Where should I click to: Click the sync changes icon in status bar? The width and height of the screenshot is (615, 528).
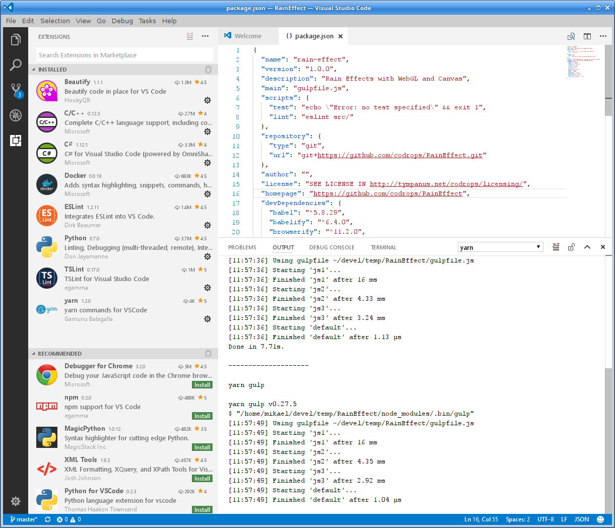(x=48, y=519)
